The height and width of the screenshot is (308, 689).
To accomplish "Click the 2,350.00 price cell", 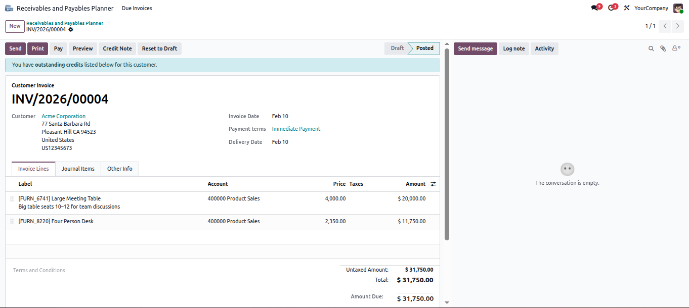I will [335, 221].
